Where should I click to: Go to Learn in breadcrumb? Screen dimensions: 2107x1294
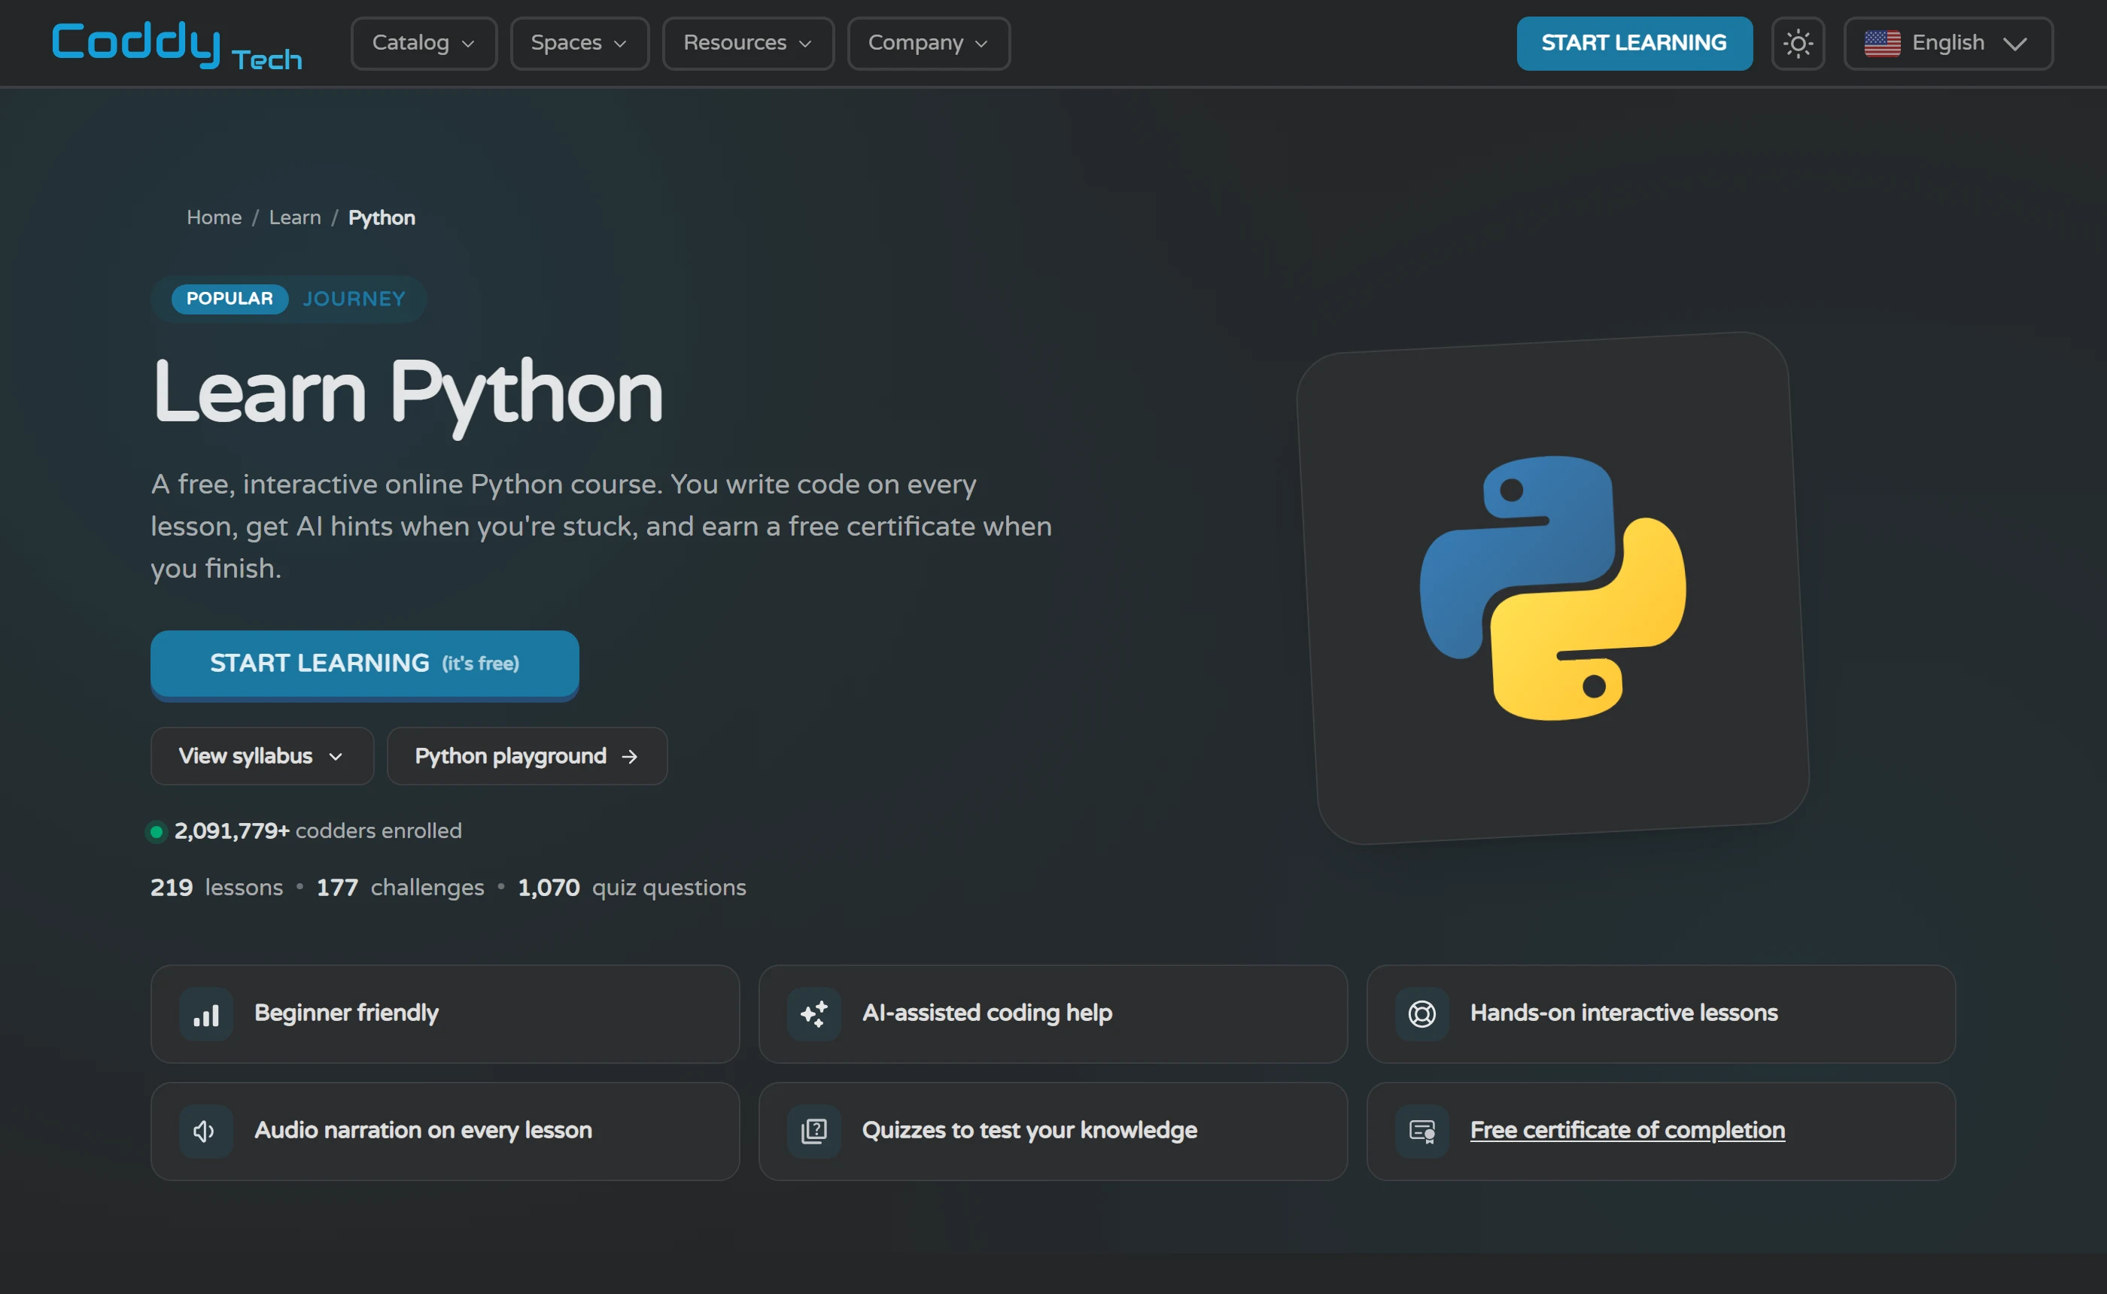click(295, 218)
